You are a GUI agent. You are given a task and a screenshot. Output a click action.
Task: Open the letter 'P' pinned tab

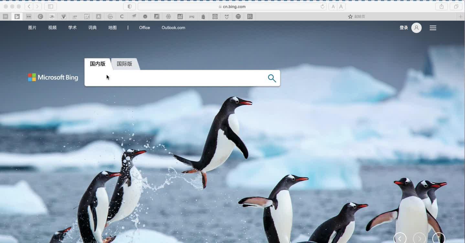[x=157, y=16]
